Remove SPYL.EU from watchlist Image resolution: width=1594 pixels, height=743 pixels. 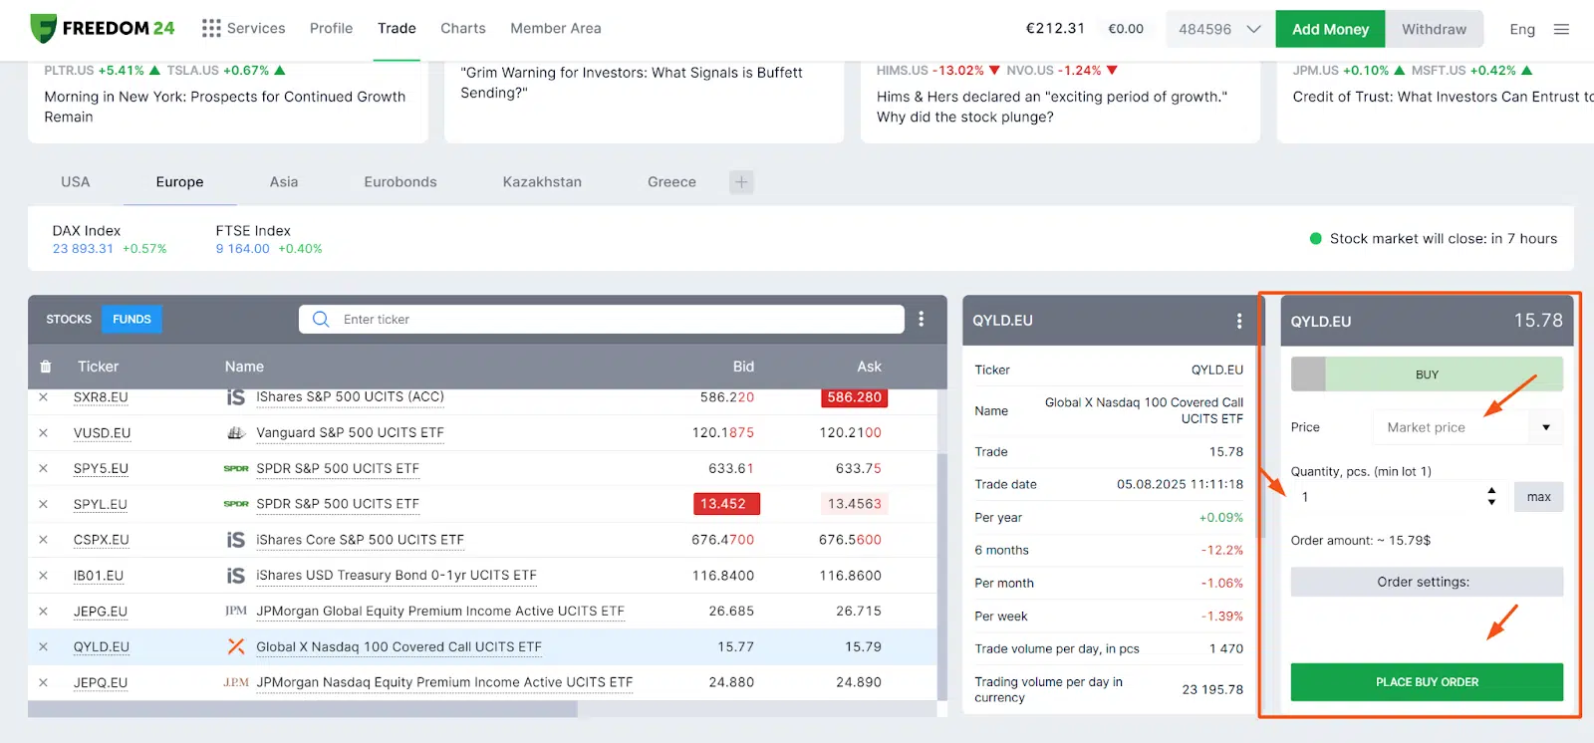43,504
